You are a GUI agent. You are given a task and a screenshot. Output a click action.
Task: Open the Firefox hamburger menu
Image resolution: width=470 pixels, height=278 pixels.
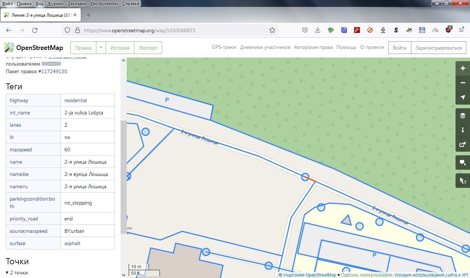[461, 30]
